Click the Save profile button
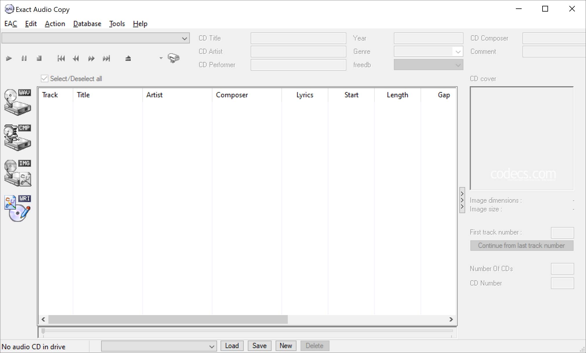586x353 pixels. click(259, 346)
